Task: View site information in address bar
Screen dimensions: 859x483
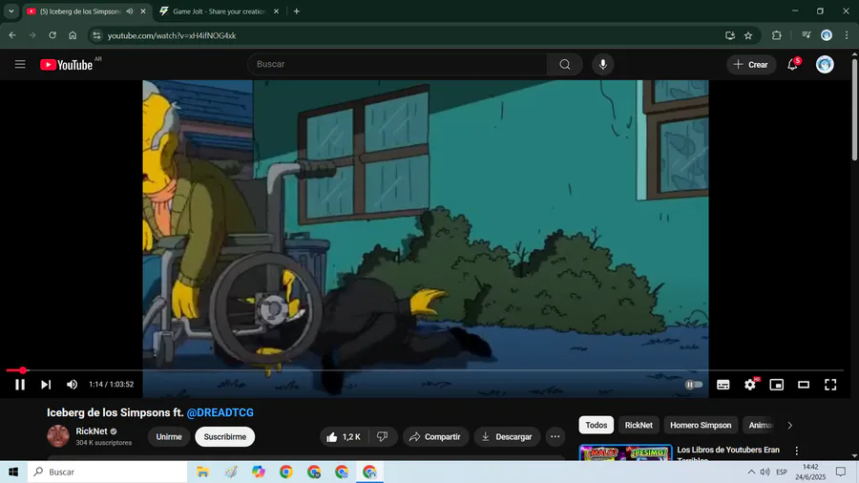Action: 97,35
